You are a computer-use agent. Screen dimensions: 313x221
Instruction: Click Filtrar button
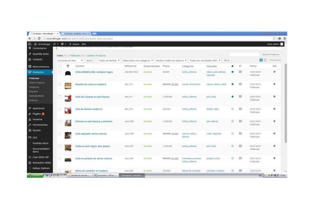click(x=226, y=61)
